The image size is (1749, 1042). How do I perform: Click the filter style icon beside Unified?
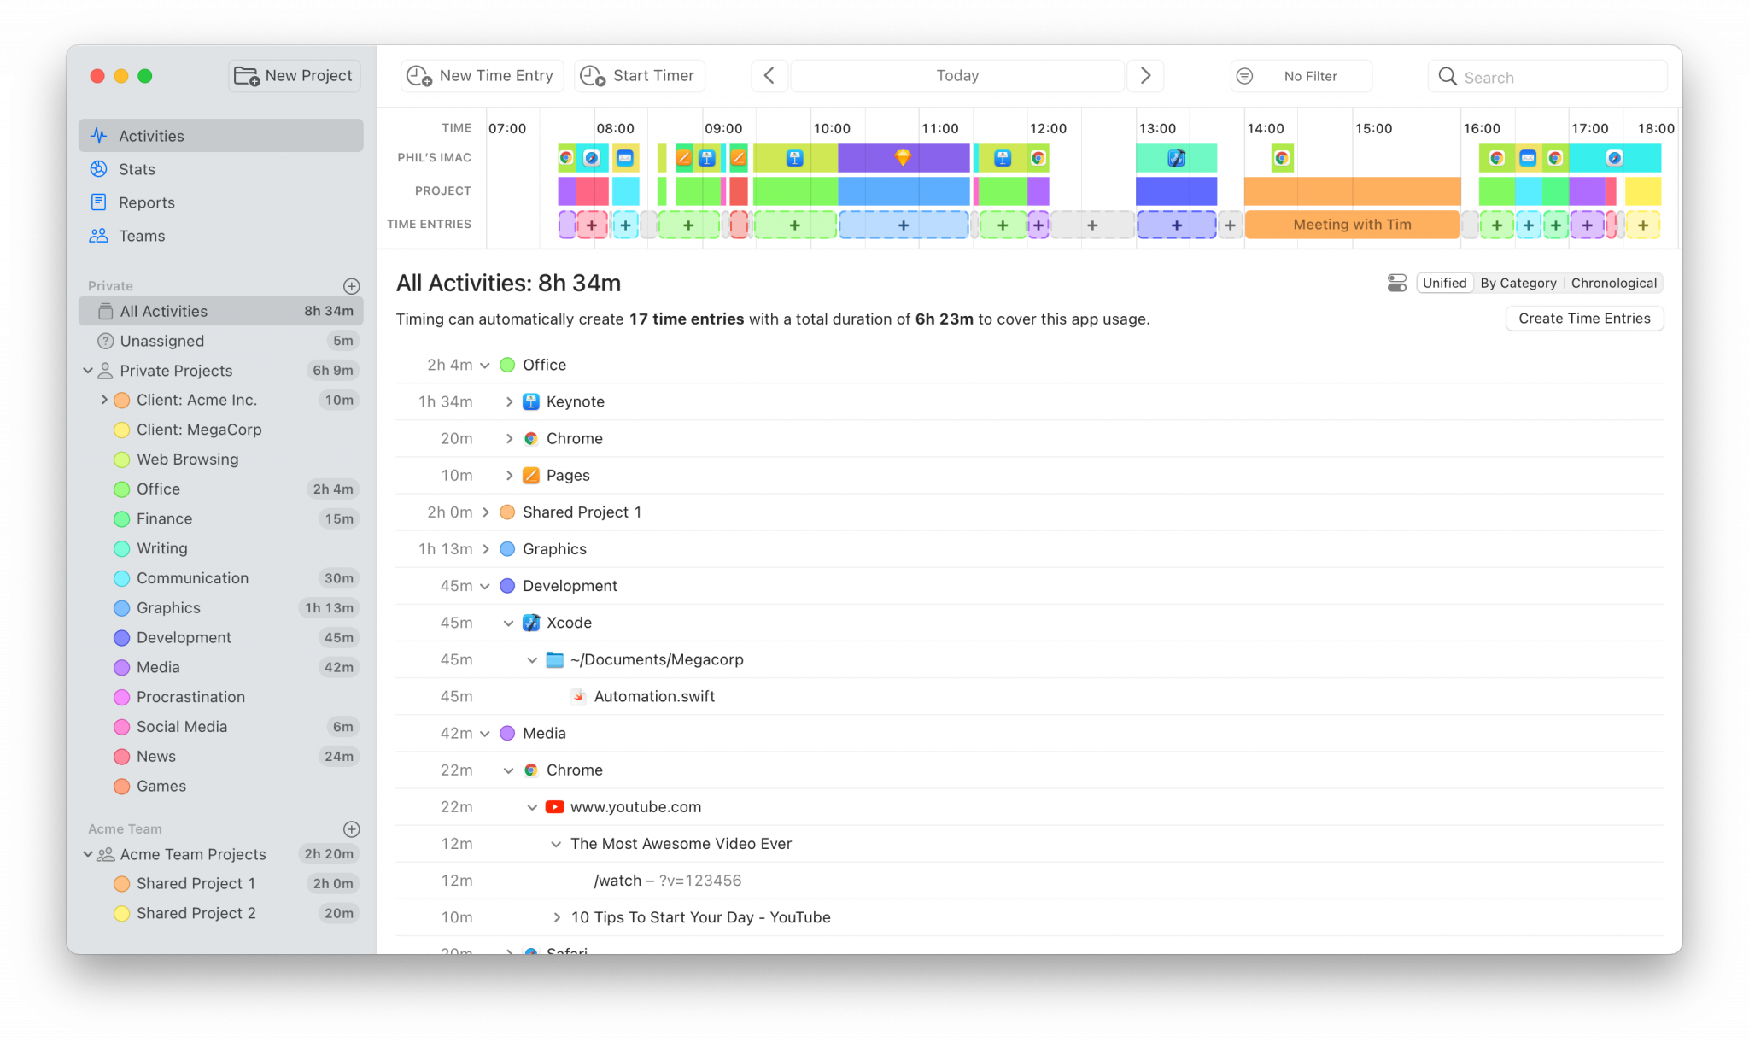1397,283
